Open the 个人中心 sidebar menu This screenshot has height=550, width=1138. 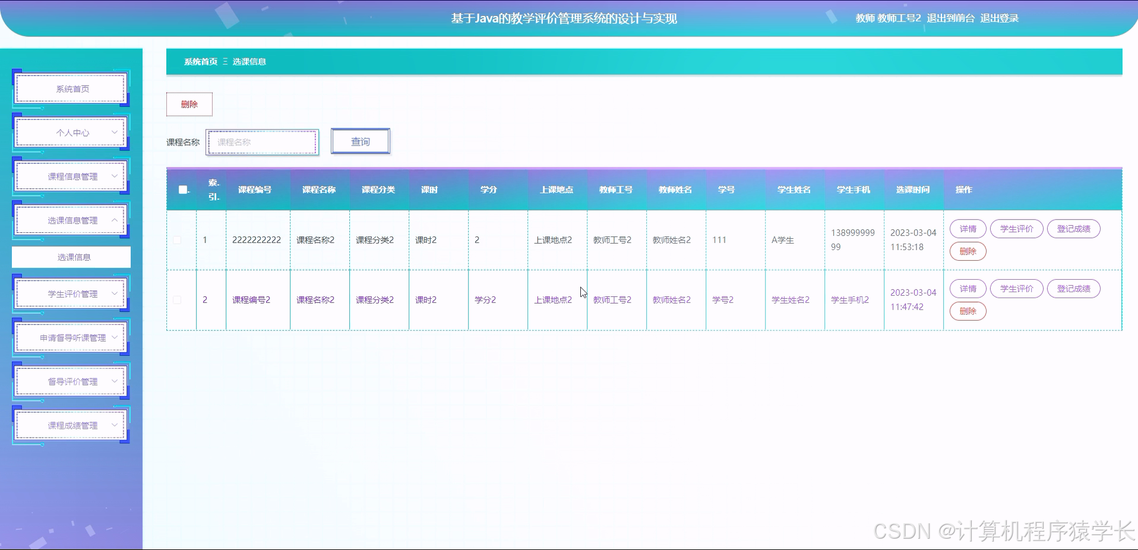[71, 132]
